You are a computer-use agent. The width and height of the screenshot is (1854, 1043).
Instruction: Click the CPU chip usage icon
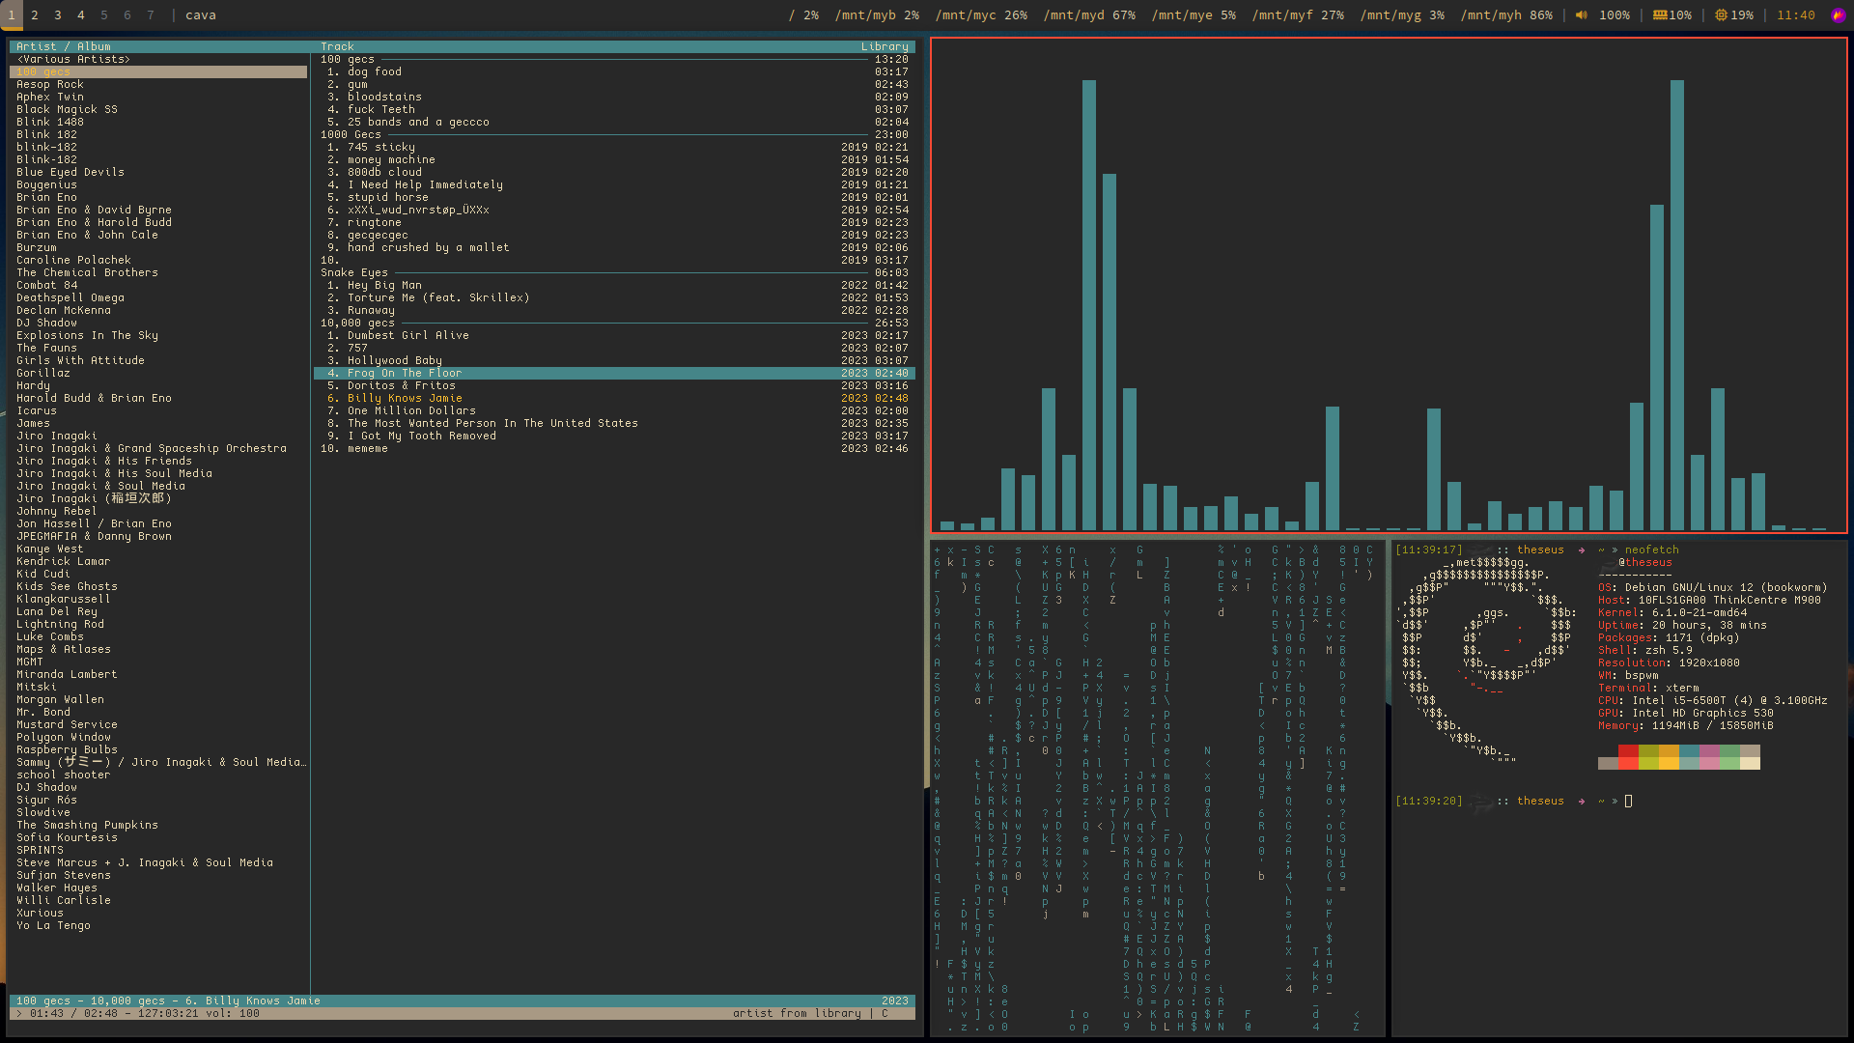click(x=1721, y=15)
